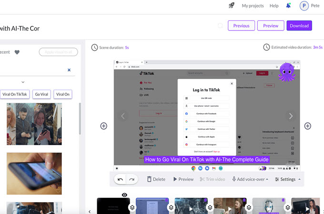Select the woman at monitor scene thumbnail

point(305,206)
